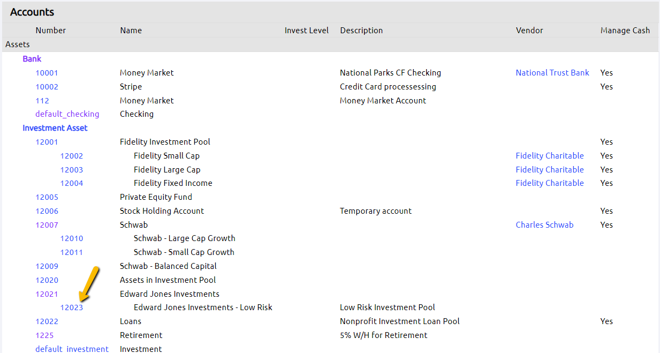Select the Stripe account name
This screenshot has height=353, width=660.
coord(131,87)
